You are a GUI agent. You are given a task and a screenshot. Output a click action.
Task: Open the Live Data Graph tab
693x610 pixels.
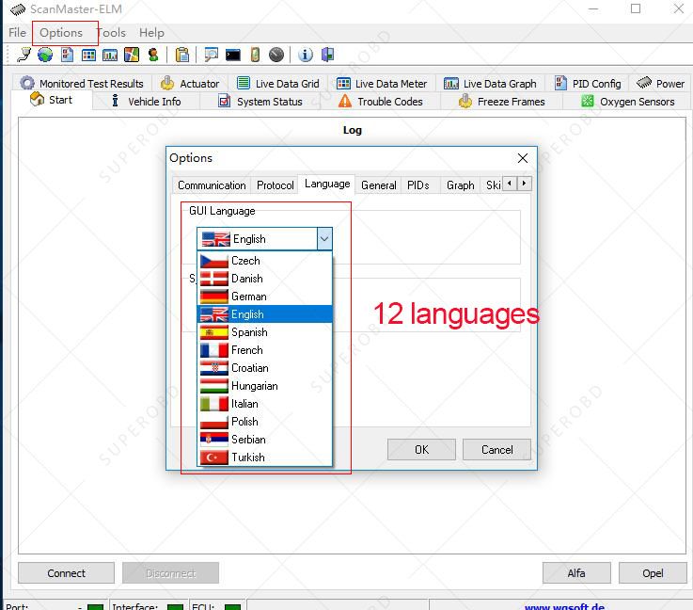pos(491,84)
